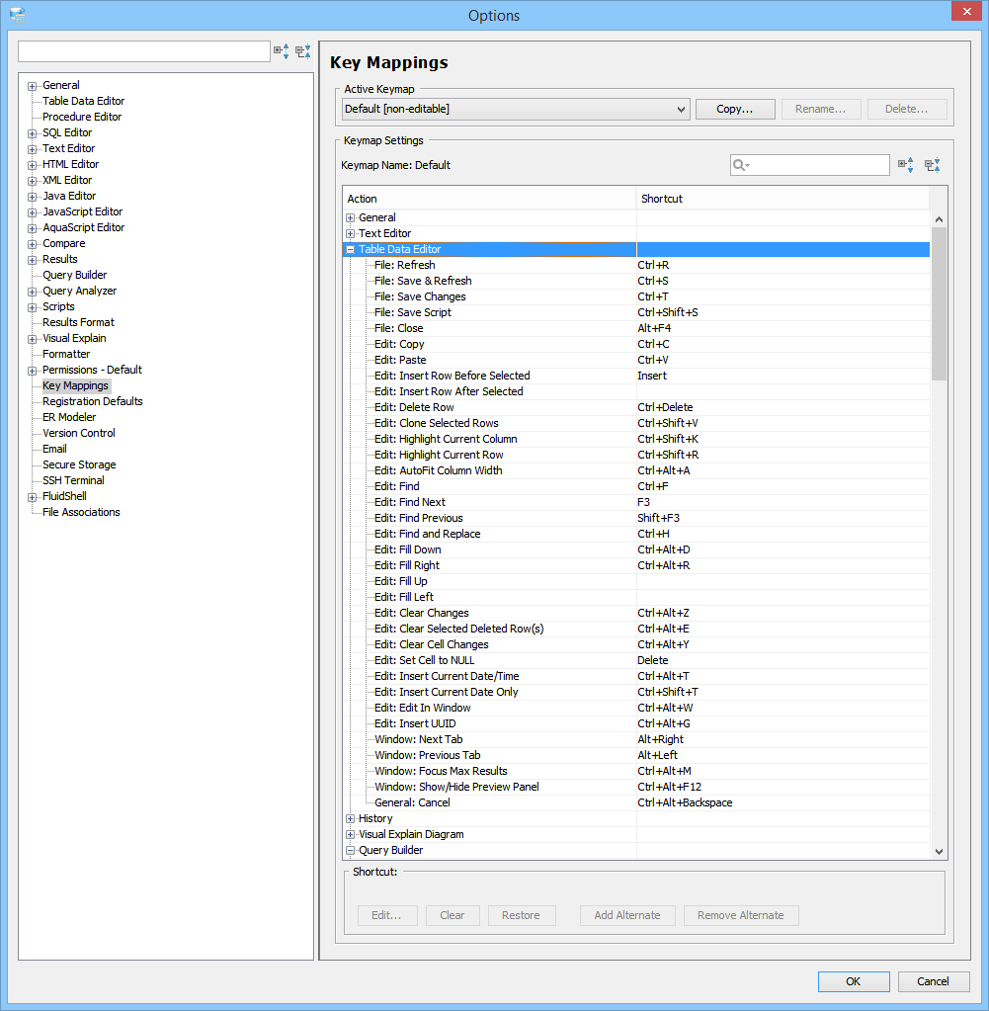Click in the left options search field

pos(144,51)
